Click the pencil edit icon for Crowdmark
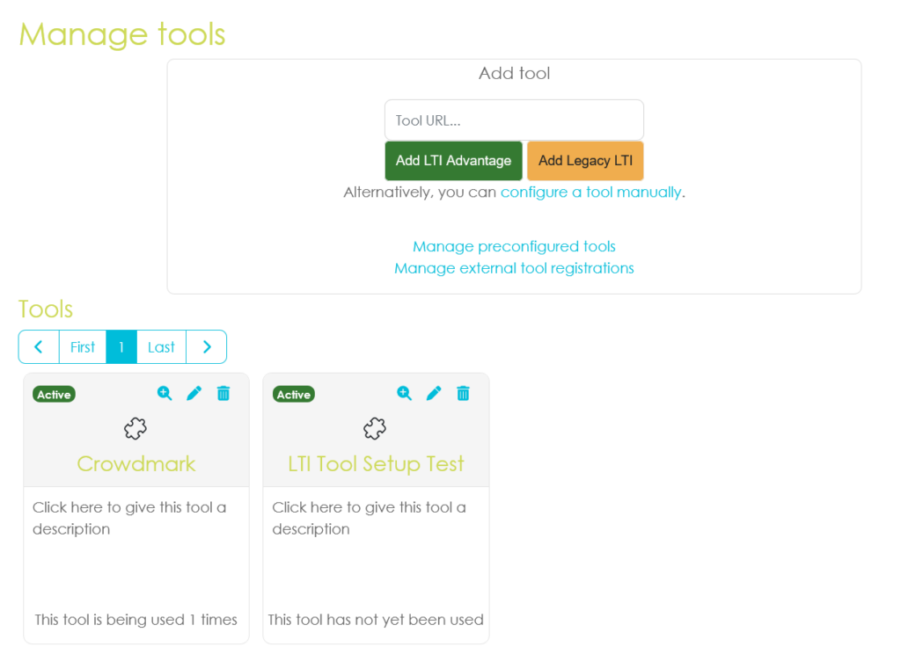This screenshot has width=901, height=669. (x=194, y=393)
